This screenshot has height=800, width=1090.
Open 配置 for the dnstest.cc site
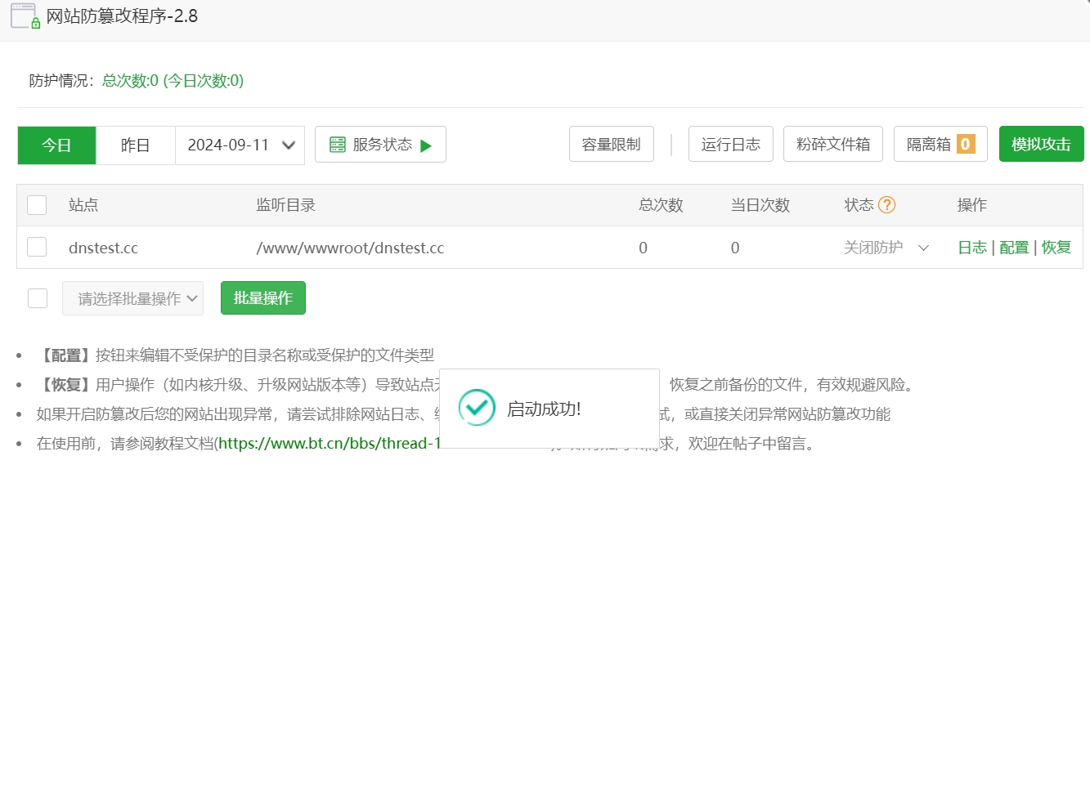point(1014,248)
